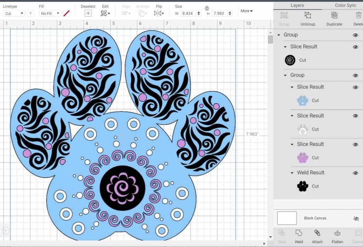The width and height of the screenshot is (363, 247).
Task: Switch to the Color Sync tab
Action: coord(345,5)
